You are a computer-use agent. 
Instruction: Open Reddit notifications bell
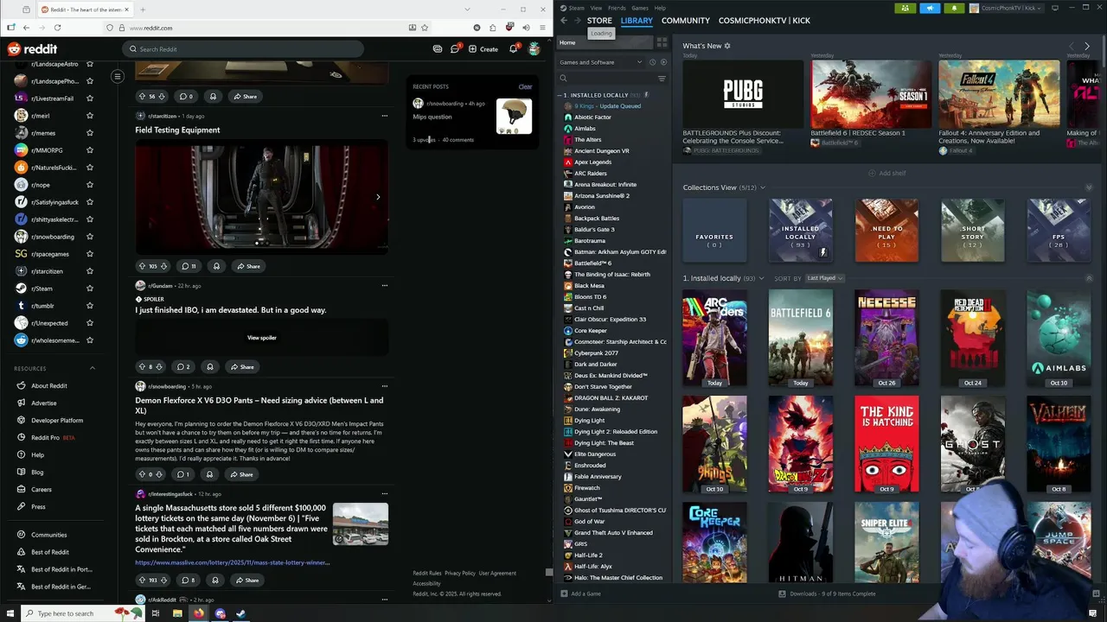[x=513, y=49]
